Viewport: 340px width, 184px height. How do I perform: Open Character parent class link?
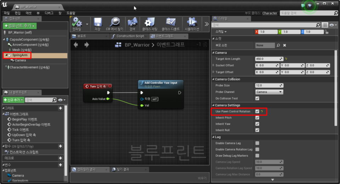[x=270, y=13]
